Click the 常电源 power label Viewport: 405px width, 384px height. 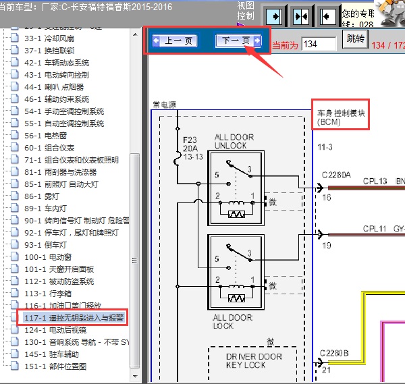coord(165,105)
